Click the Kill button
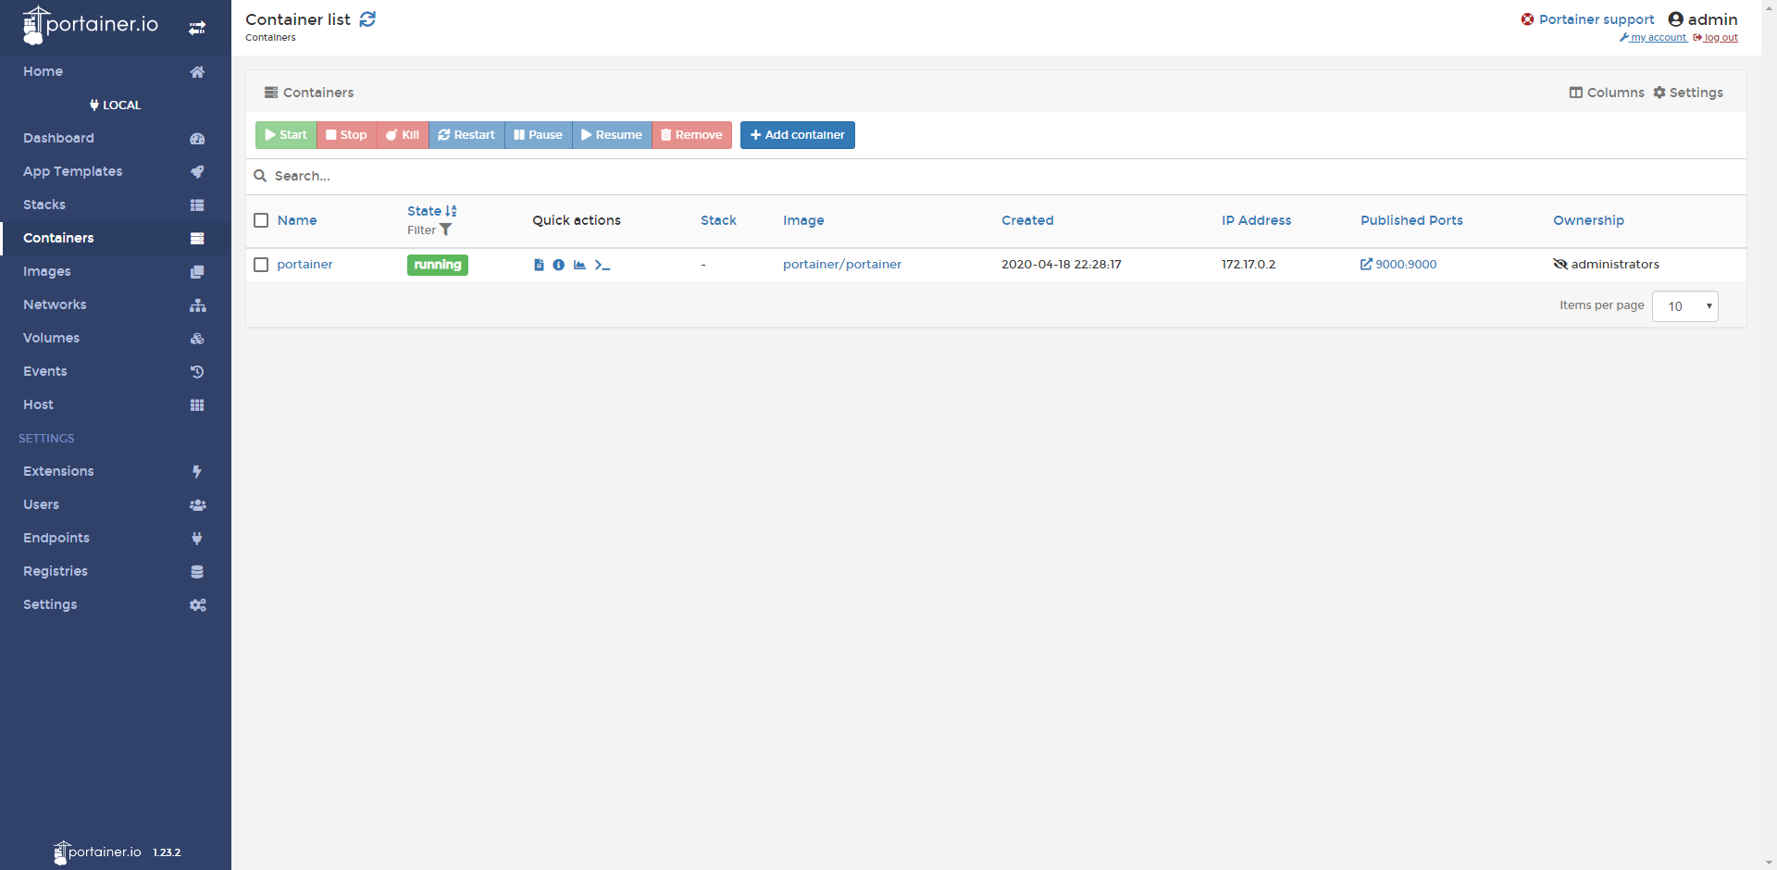The height and width of the screenshot is (870, 1777). 403,135
